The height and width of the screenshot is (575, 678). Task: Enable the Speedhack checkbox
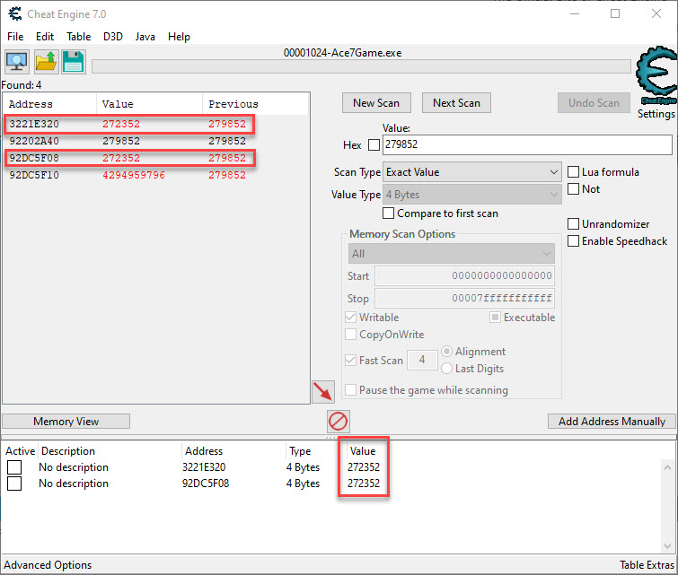click(x=574, y=240)
